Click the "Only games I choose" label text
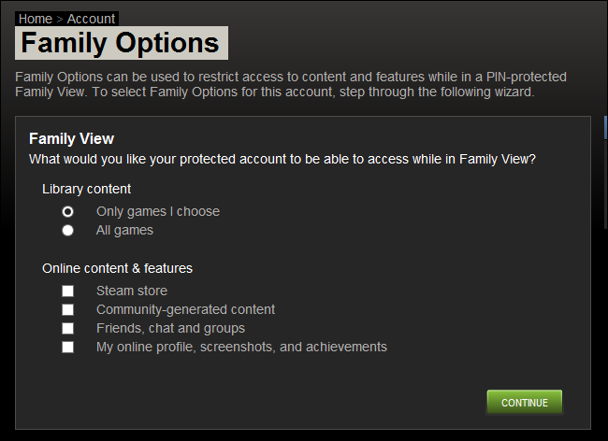608x441 pixels. point(157,212)
